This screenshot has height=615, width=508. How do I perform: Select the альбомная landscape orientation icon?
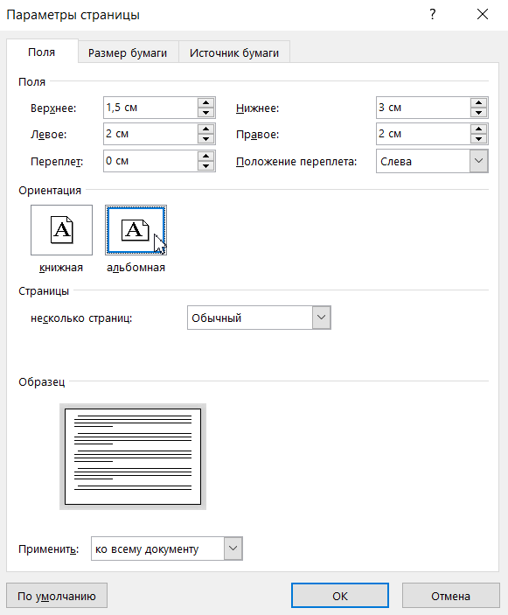coord(136,230)
